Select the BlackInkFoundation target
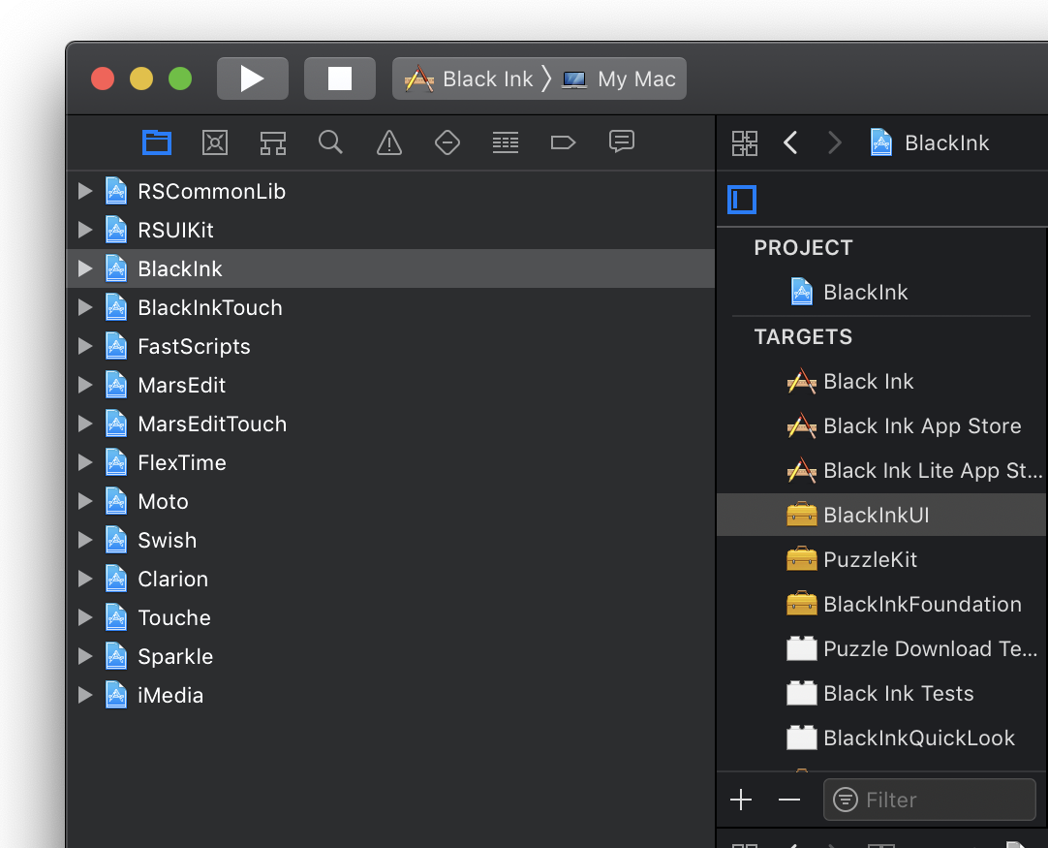1048x848 pixels. (882, 605)
